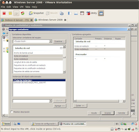Click the red Power Off VM icon
This screenshot has width=139, height=132.
(x=4, y=13)
